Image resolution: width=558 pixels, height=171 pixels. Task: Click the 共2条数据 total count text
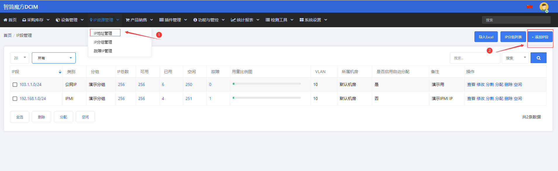[x=531, y=117]
